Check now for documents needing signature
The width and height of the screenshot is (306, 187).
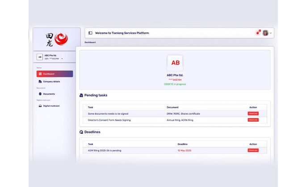[x=253, y=114]
